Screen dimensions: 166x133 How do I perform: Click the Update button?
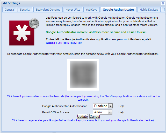(x=82, y=116)
